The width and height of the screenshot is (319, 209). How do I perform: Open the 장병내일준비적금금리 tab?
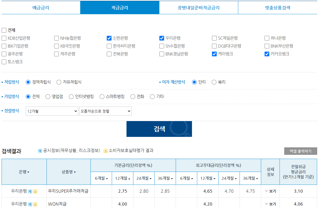199,8
